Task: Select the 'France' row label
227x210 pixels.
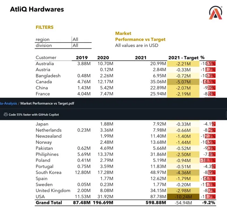Action: (x=43, y=94)
